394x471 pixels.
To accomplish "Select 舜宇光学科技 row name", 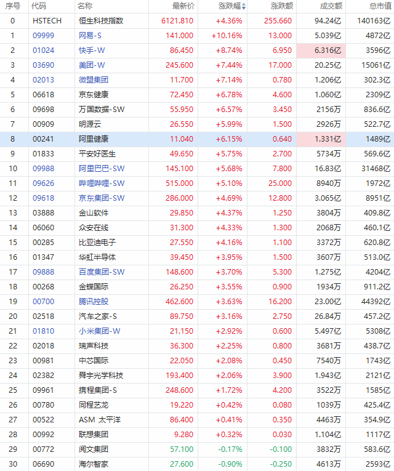I will coord(101,375).
